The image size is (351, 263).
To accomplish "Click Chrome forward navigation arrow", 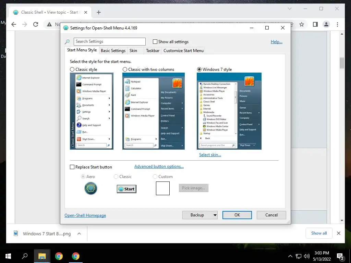I will [25, 24].
